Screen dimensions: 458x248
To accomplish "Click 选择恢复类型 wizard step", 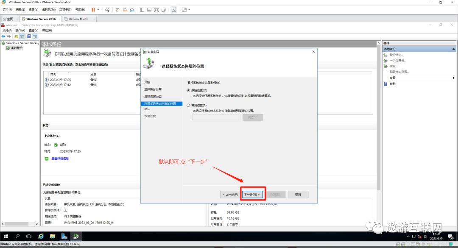I will (153, 96).
